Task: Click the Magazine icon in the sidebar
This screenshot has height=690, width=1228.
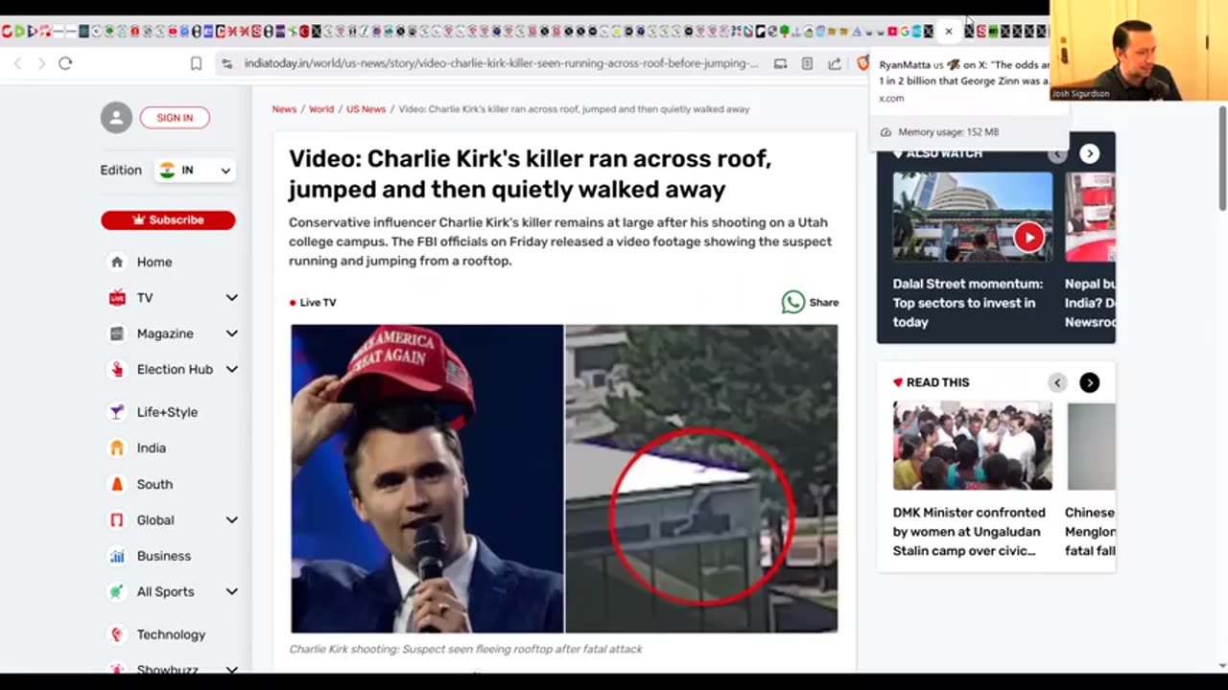Action: pyautogui.click(x=117, y=333)
